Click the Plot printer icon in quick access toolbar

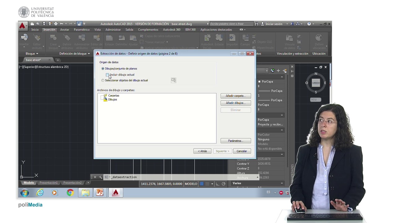(x=56, y=24)
